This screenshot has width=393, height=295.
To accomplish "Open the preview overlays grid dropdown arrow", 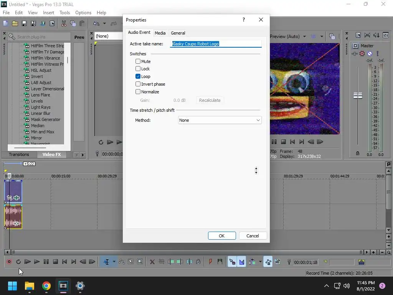I will [322, 36].
